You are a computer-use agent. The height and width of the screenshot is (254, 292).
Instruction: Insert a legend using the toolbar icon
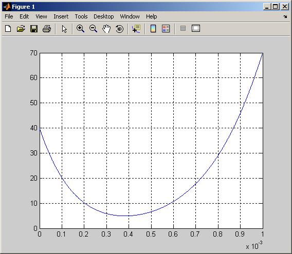(x=166, y=29)
